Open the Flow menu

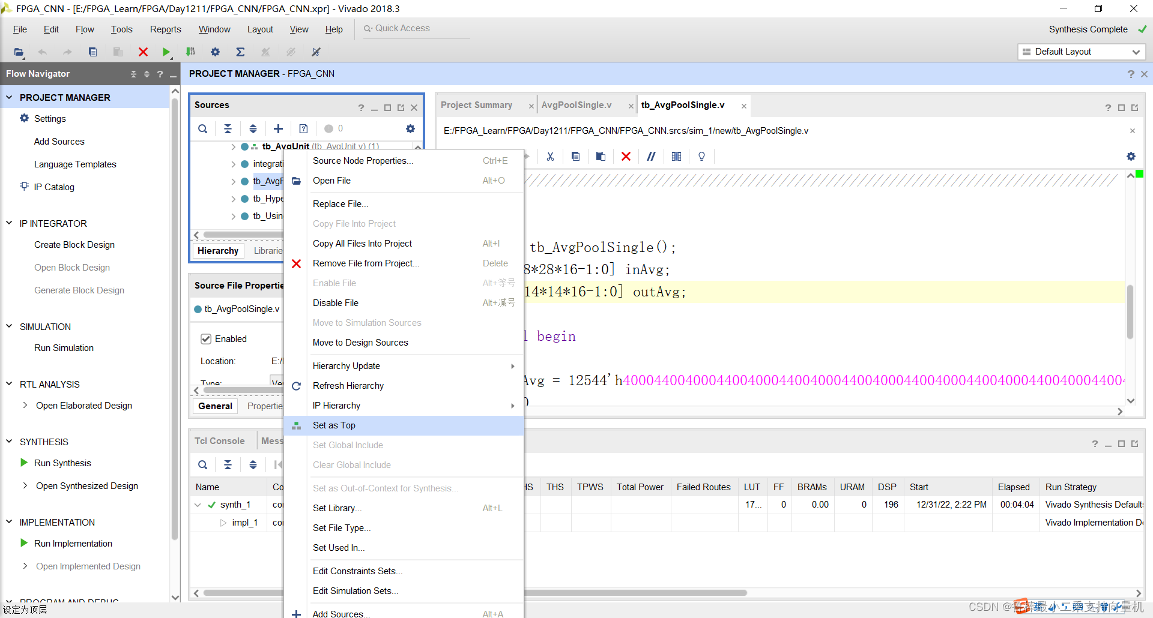click(85, 29)
